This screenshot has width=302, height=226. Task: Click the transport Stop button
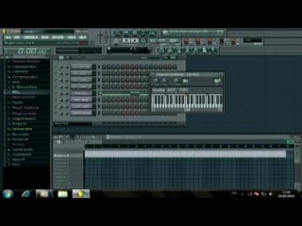click(135, 40)
